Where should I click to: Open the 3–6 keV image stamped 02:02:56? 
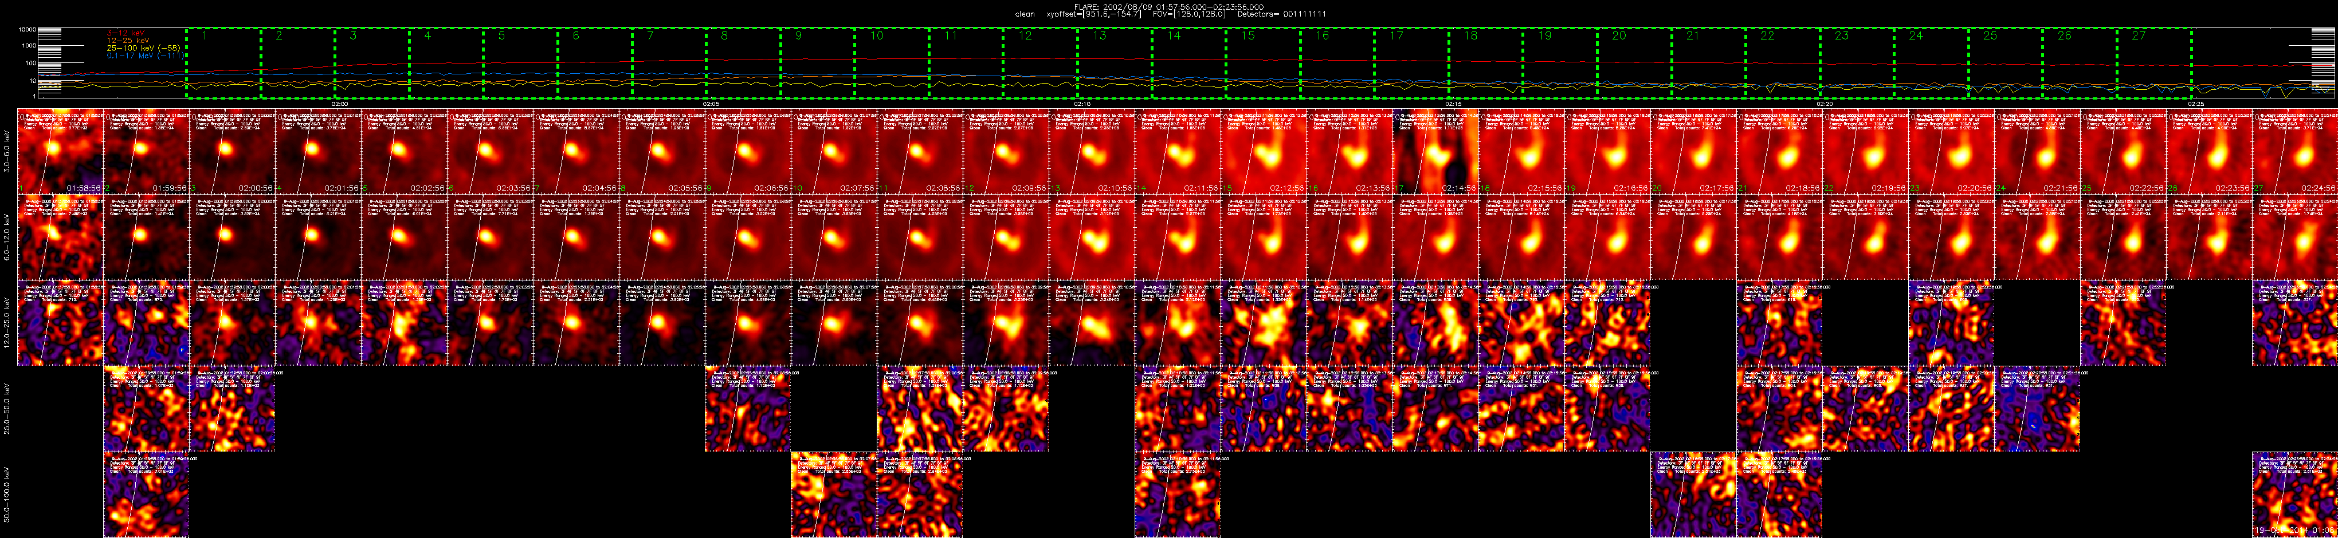click(x=404, y=152)
